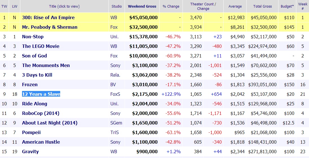Open the FoxS studio link
Viewport: 309px width, 158px height.
click(115, 94)
